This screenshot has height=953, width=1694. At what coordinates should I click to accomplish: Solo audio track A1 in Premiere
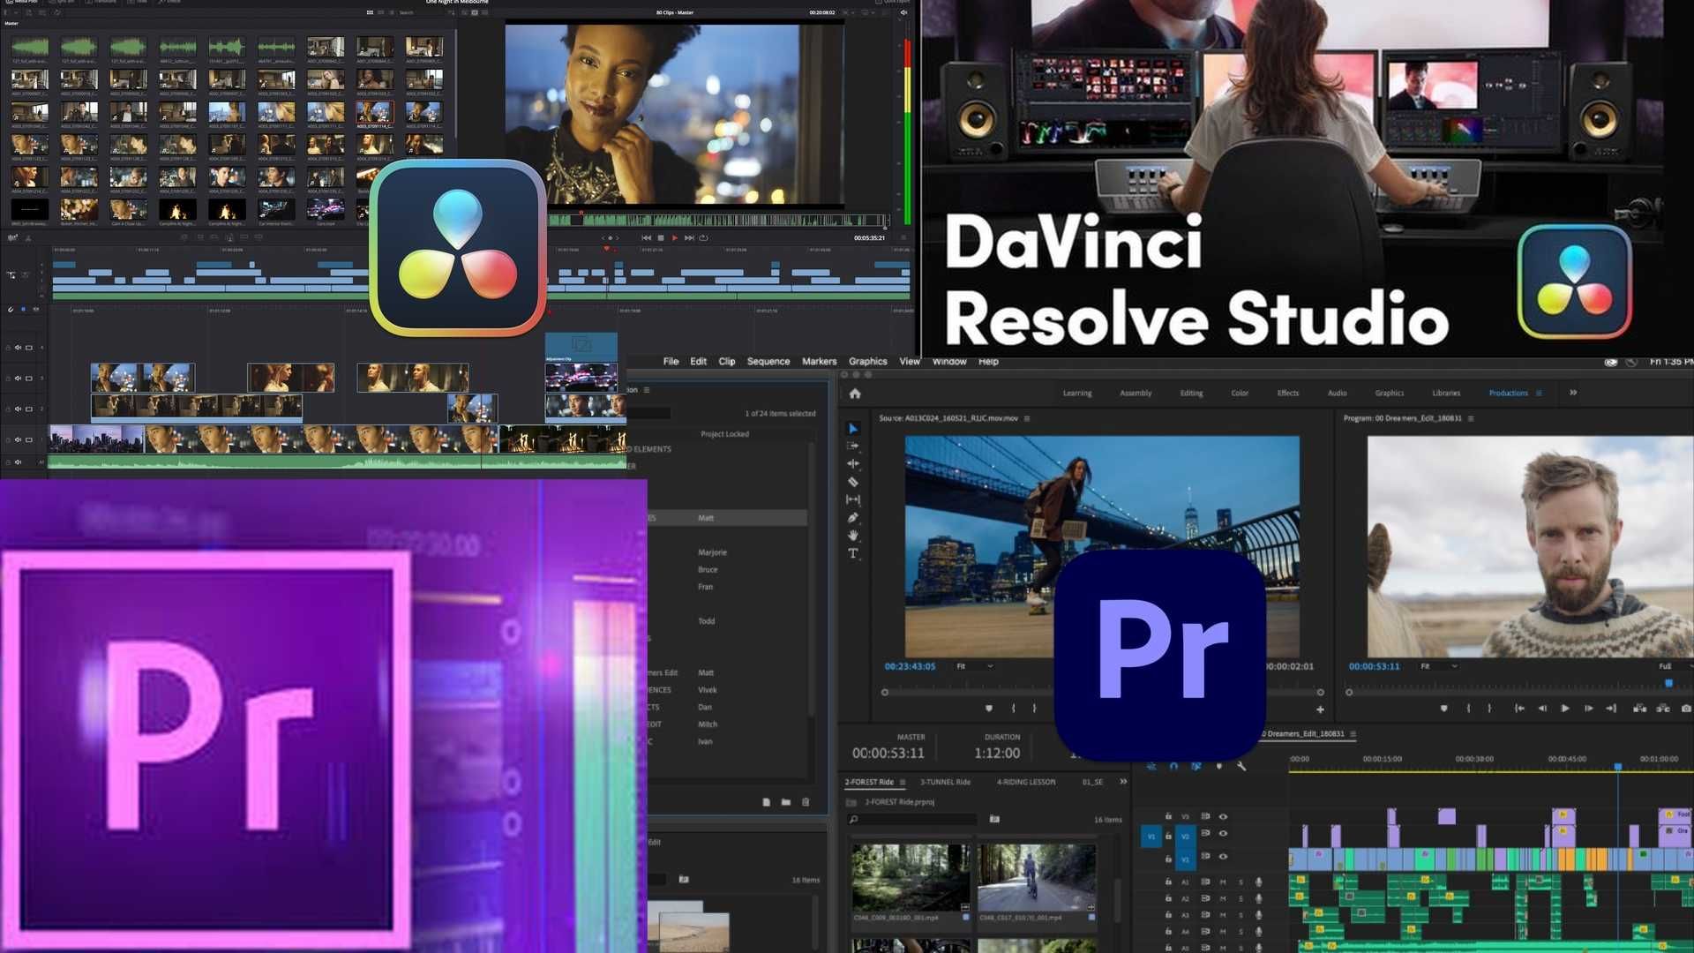[1241, 882]
